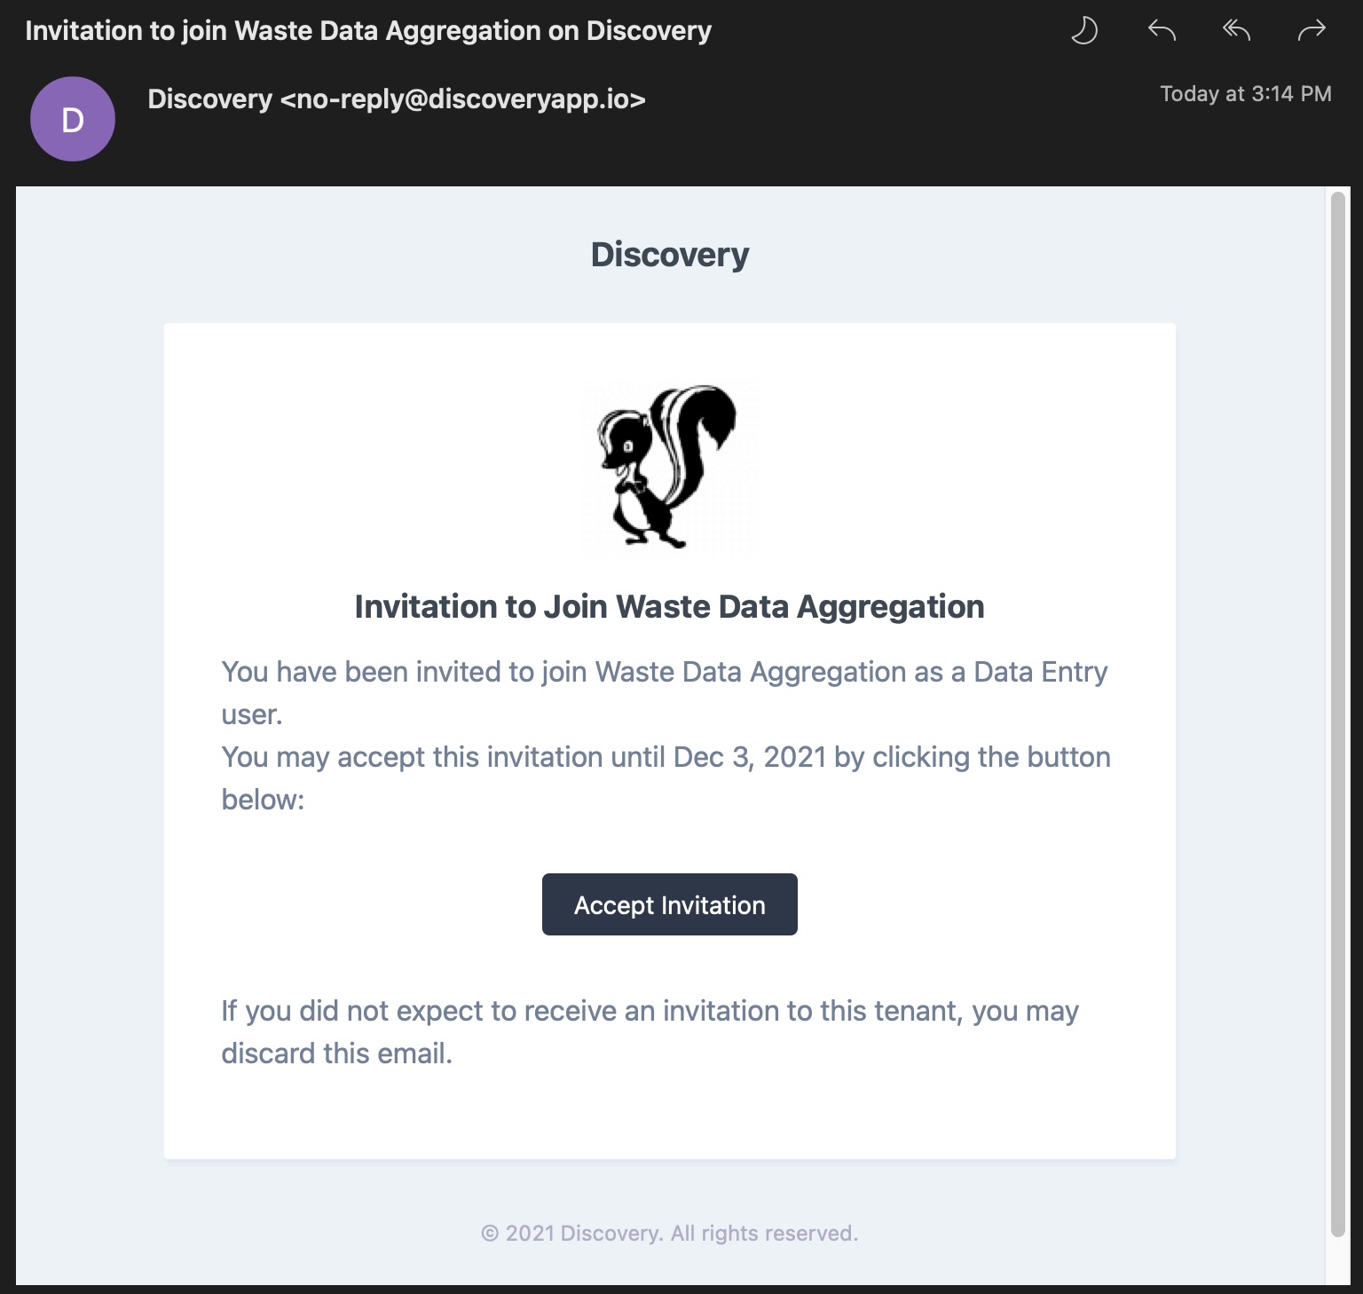The image size is (1363, 1294).
Task: Select the email subject line text
Action: [x=368, y=31]
